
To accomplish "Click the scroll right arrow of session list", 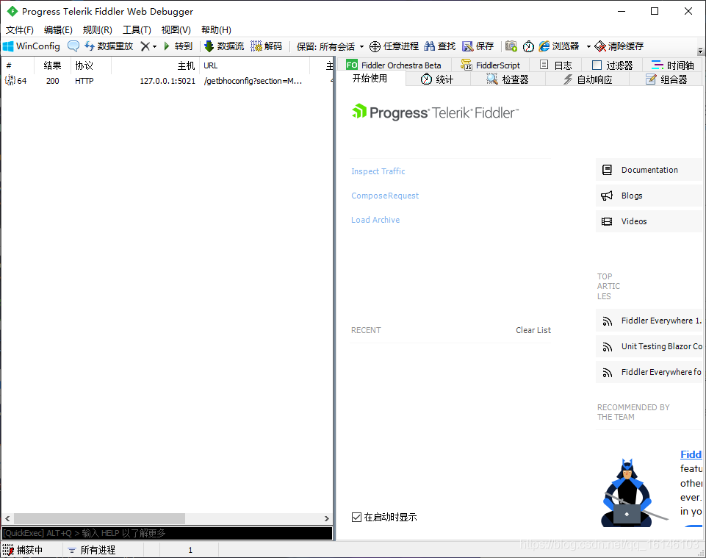I will (327, 518).
